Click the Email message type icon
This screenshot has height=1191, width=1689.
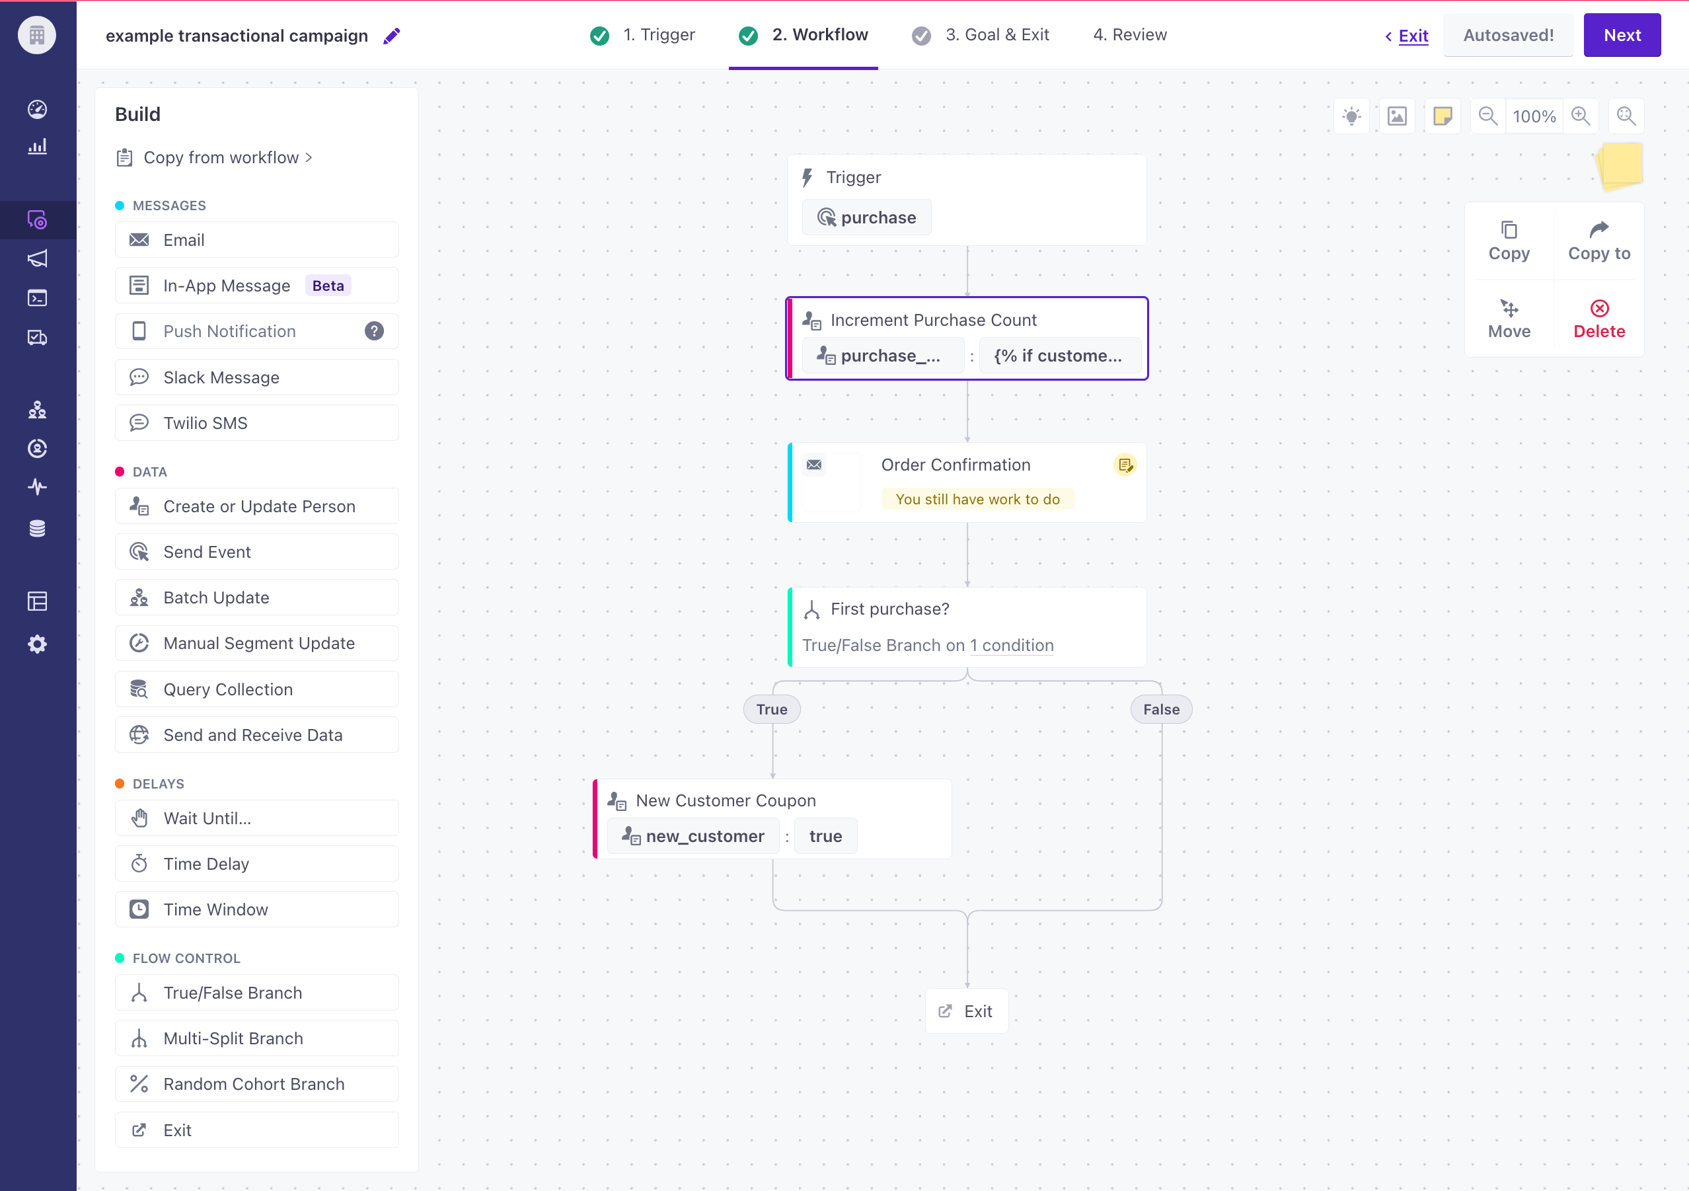tap(141, 240)
